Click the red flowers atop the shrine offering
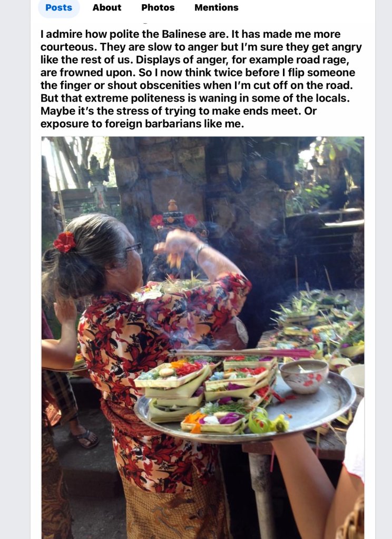The height and width of the screenshot is (539, 392). click(x=173, y=221)
